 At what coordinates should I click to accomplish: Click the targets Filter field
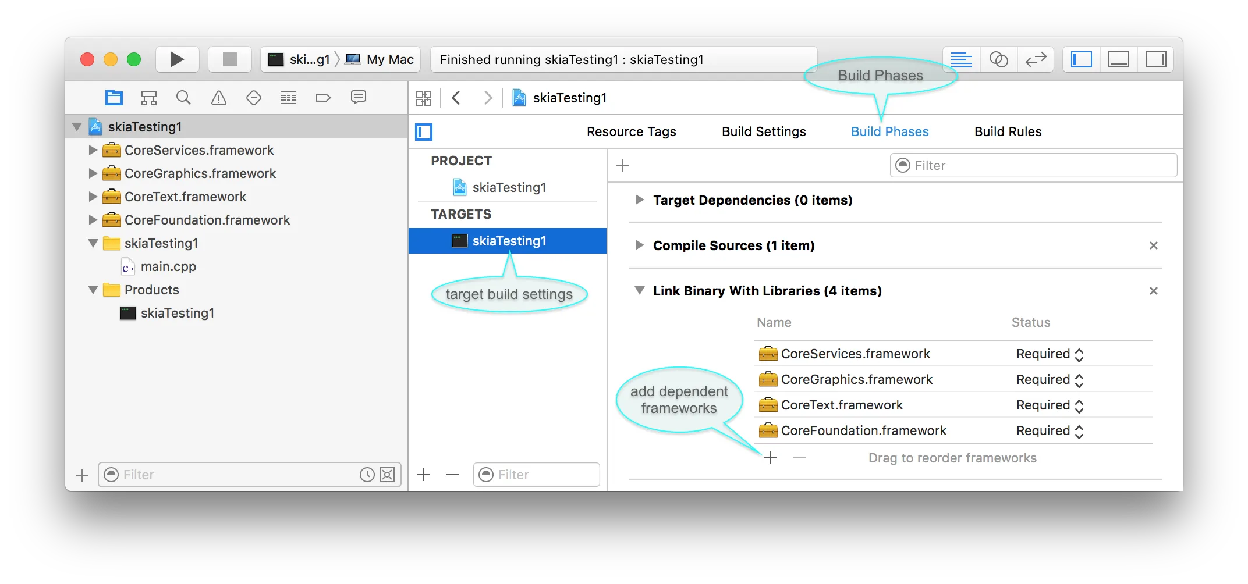tap(537, 475)
